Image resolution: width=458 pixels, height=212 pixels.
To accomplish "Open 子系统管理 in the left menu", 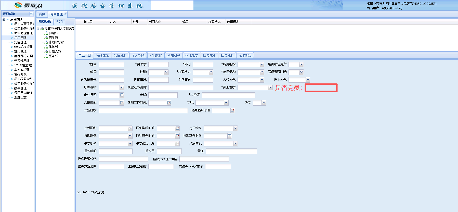I will pos(22,61).
